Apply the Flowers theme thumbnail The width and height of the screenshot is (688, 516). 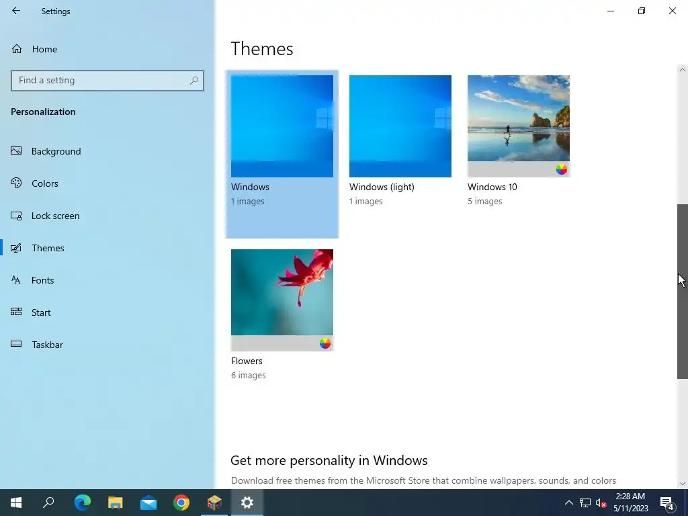(x=282, y=300)
